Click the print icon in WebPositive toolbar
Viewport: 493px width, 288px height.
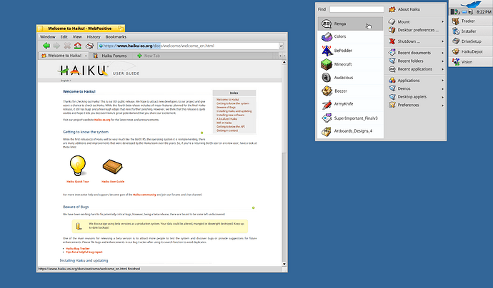(89, 46)
